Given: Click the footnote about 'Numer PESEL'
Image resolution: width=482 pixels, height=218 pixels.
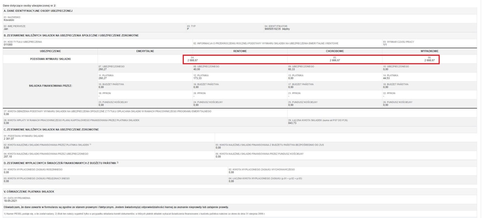Looking at the screenshot, I should pos(134,214).
